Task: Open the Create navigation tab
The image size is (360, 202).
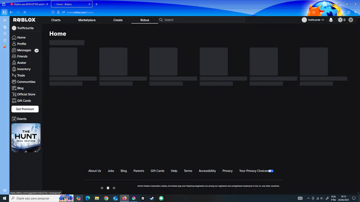Action: [118, 20]
